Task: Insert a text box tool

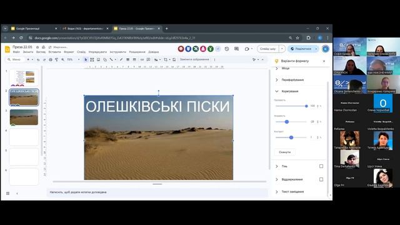Action: (92, 60)
